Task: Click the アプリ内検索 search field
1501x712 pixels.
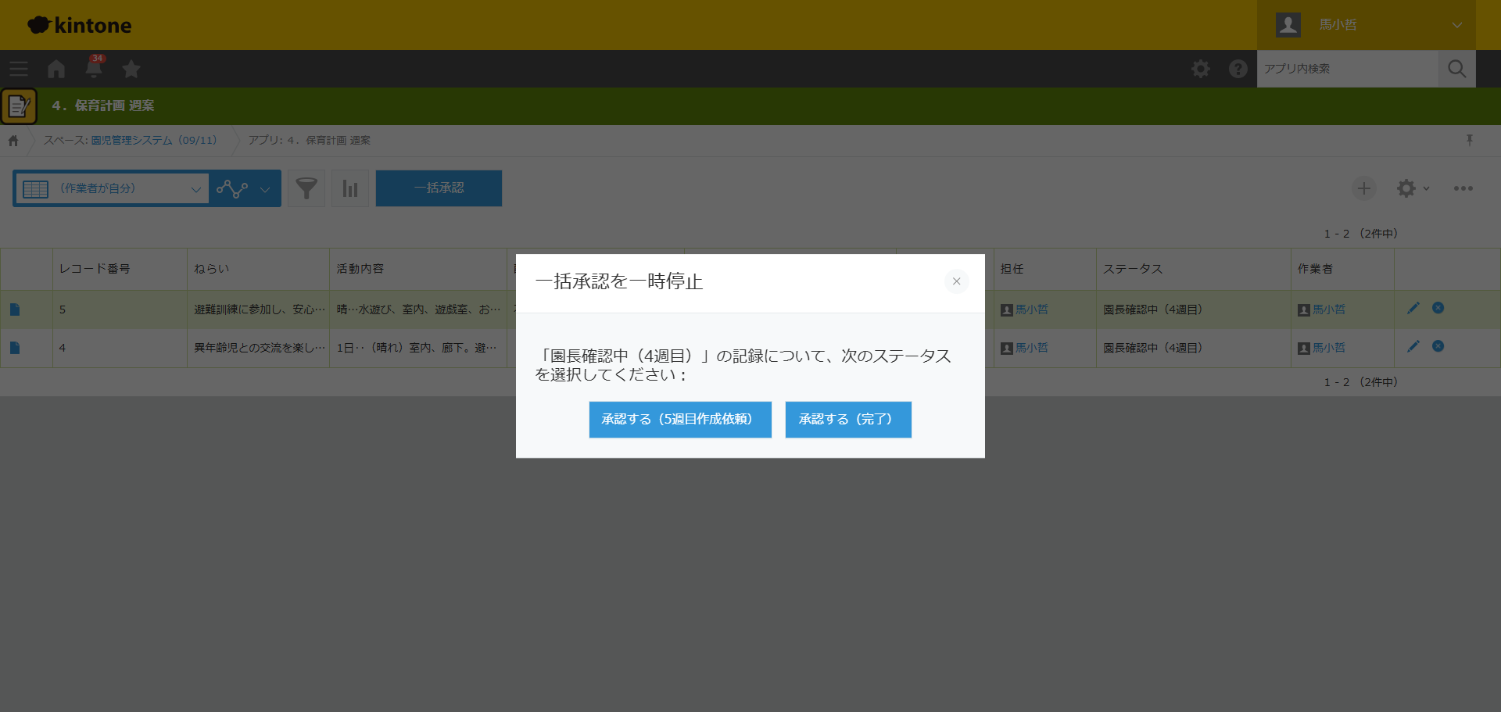Action: coord(1347,69)
